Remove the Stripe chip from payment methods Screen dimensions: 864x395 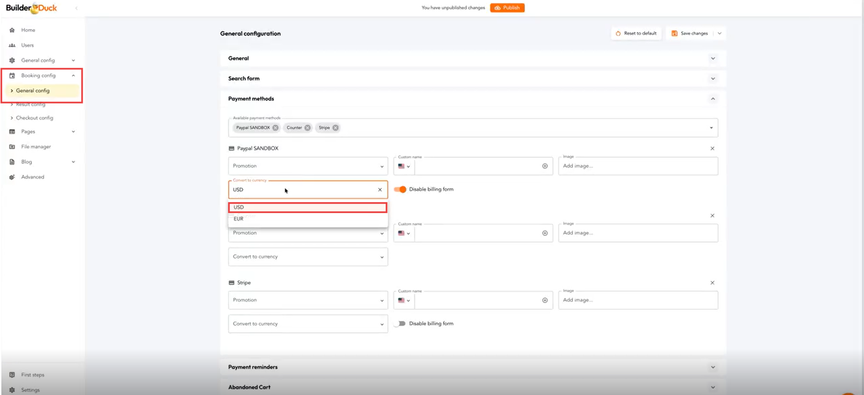tap(335, 128)
